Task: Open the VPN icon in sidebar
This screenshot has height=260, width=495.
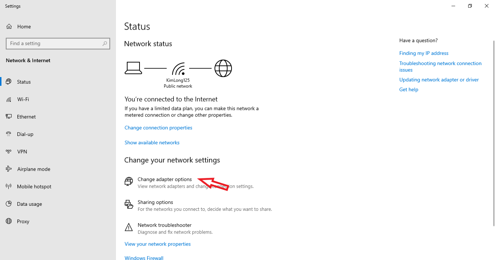Action: point(9,152)
